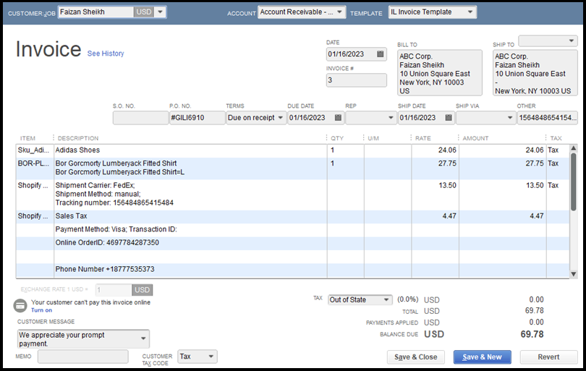Click the online payment disabled icon

coord(21,305)
